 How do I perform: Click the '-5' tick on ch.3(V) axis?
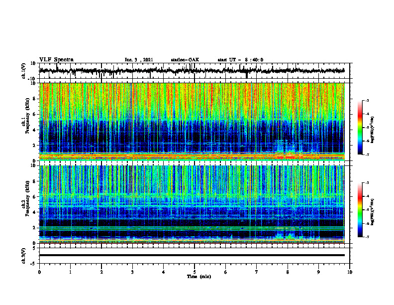[33, 264]
